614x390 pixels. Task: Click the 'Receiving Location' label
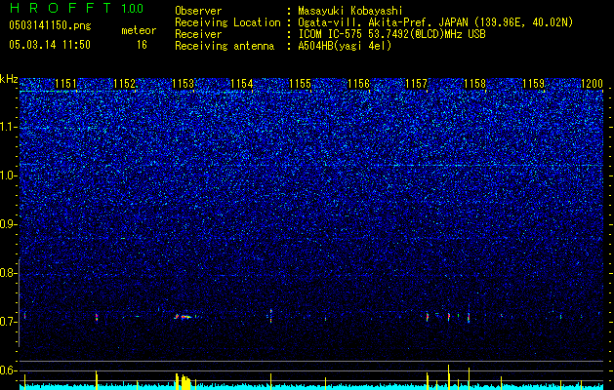[227, 22]
